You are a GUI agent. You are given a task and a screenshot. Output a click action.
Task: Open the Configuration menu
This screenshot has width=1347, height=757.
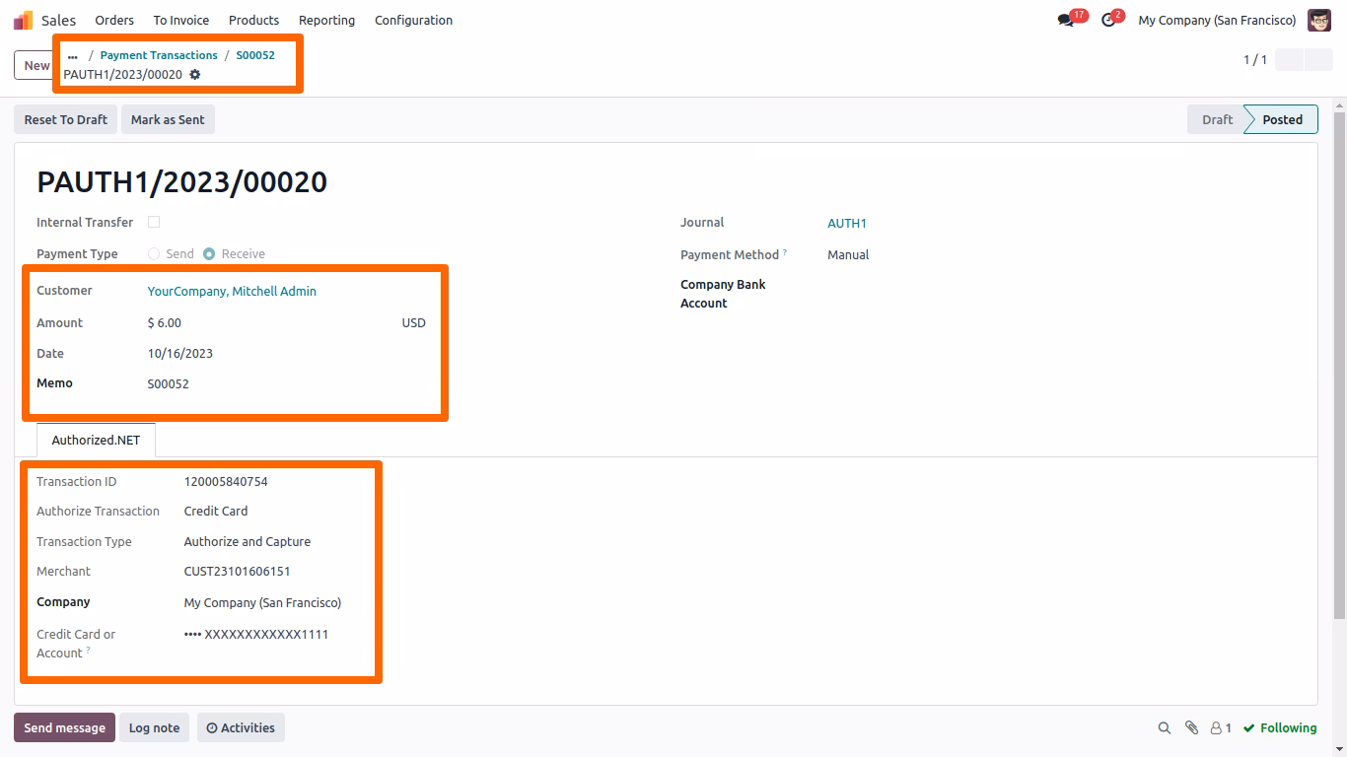(x=413, y=20)
